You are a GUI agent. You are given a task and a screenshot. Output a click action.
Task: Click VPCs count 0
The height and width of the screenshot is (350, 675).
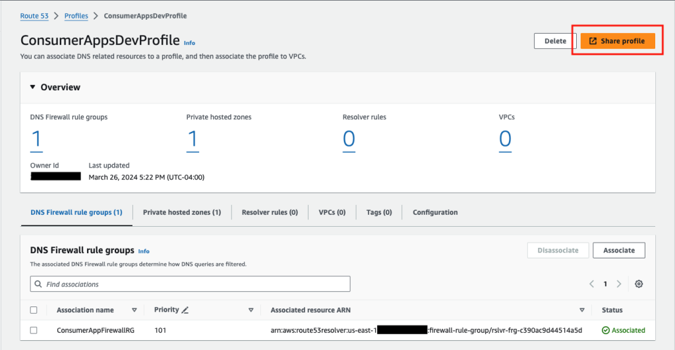point(506,140)
